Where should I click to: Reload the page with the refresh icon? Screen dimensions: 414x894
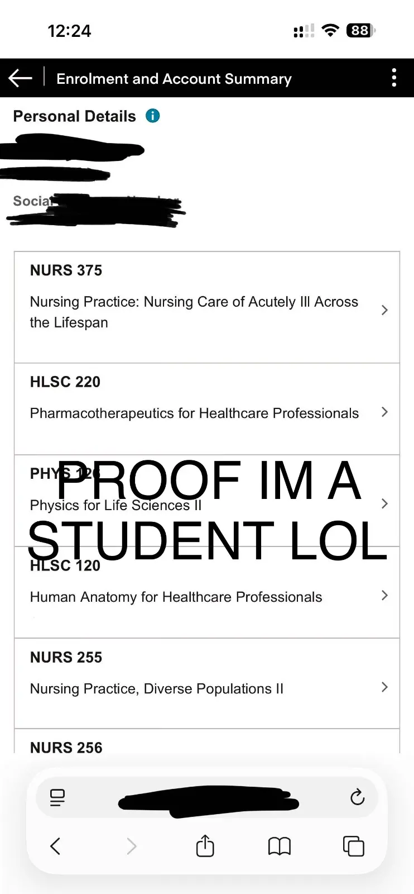point(357,797)
